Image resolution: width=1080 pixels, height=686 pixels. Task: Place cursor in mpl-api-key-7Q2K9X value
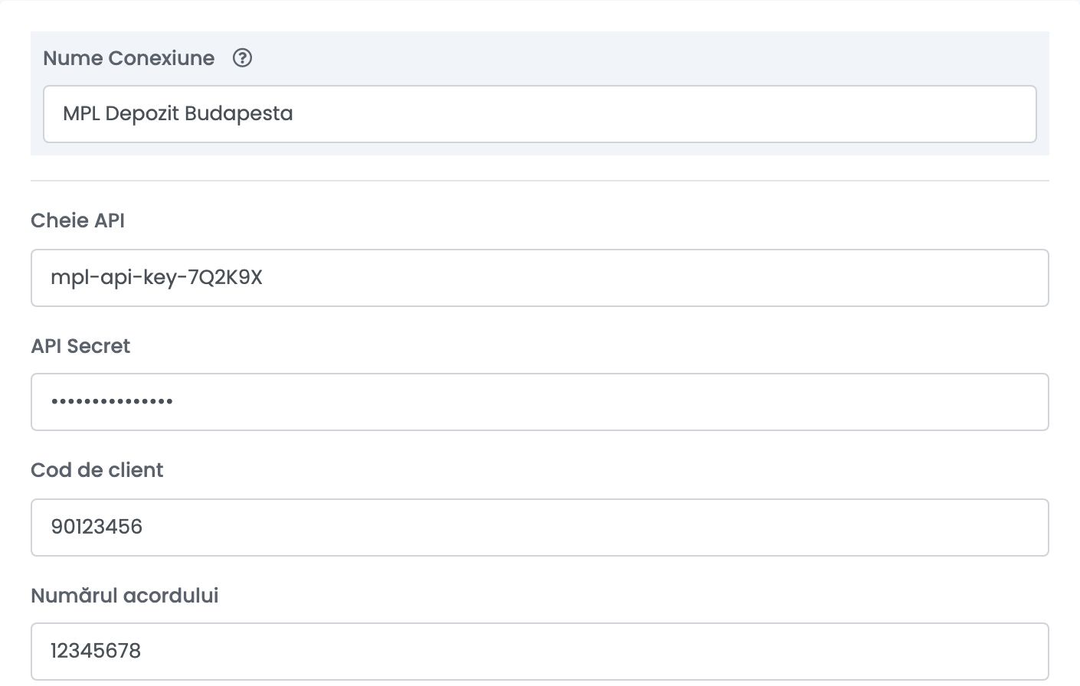(x=156, y=278)
